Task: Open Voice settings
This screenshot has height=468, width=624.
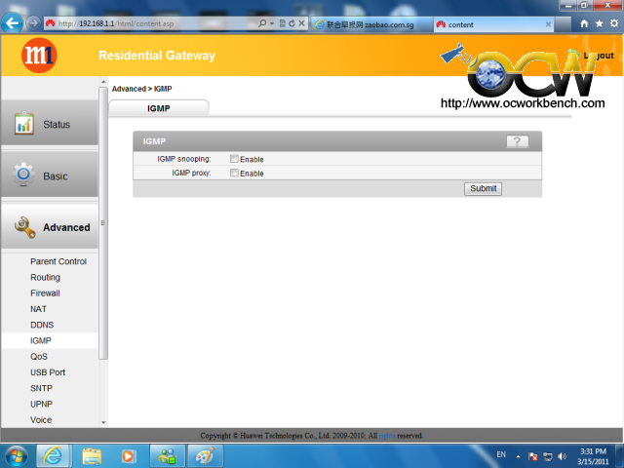Action: pyautogui.click(x=41, y=420)
